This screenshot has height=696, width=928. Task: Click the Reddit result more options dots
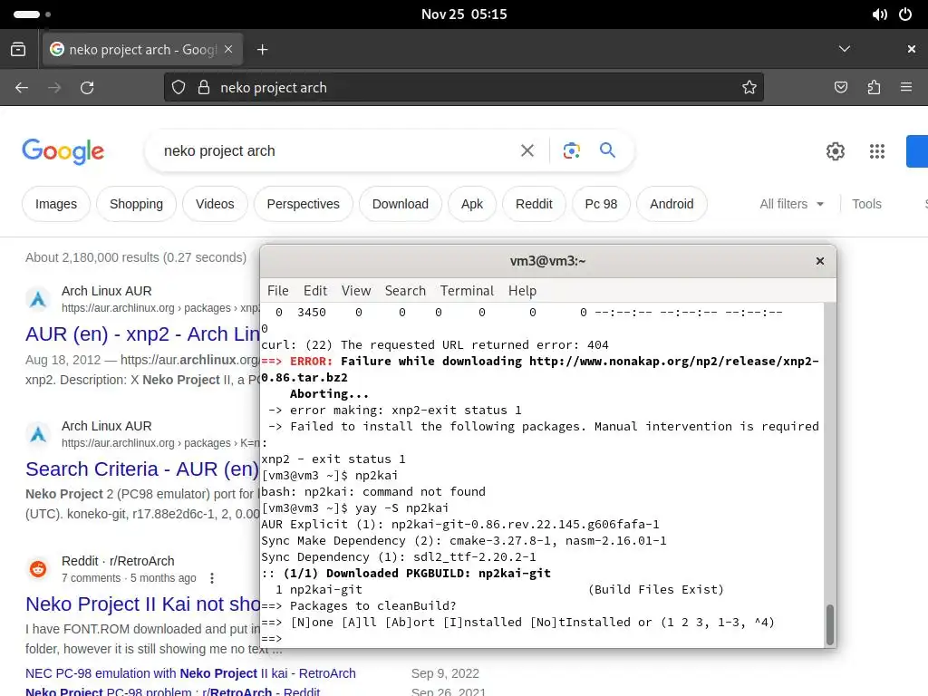tap(212, 578)
